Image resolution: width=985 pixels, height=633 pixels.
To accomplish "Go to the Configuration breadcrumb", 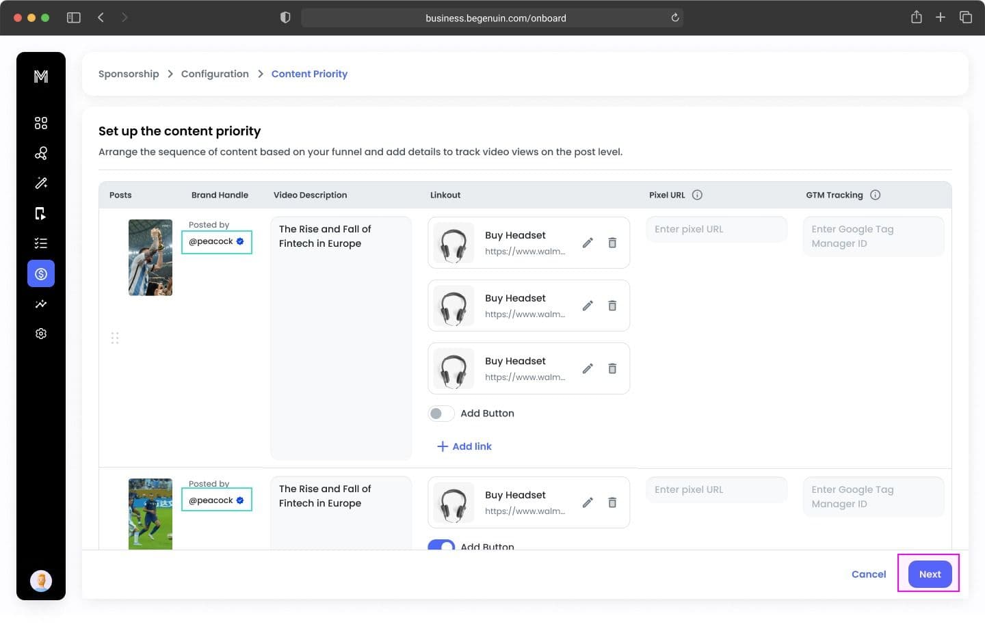I will pyautogui.click(x=215, y=74).
